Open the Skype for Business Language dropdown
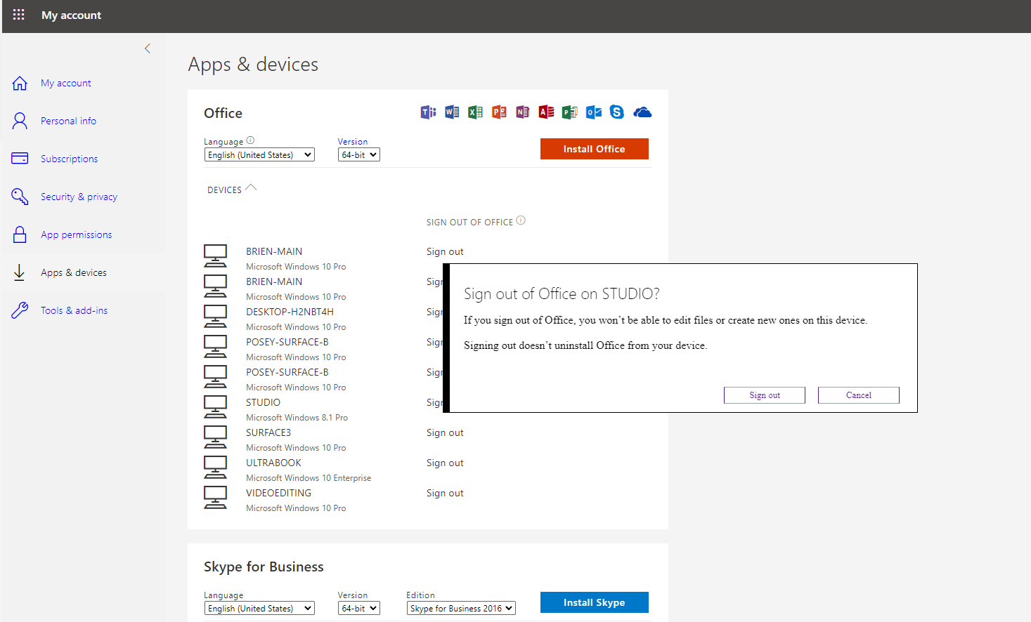 [x=259, y=609]
